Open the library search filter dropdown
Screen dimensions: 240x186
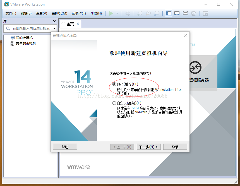click(x=54, y=28)
